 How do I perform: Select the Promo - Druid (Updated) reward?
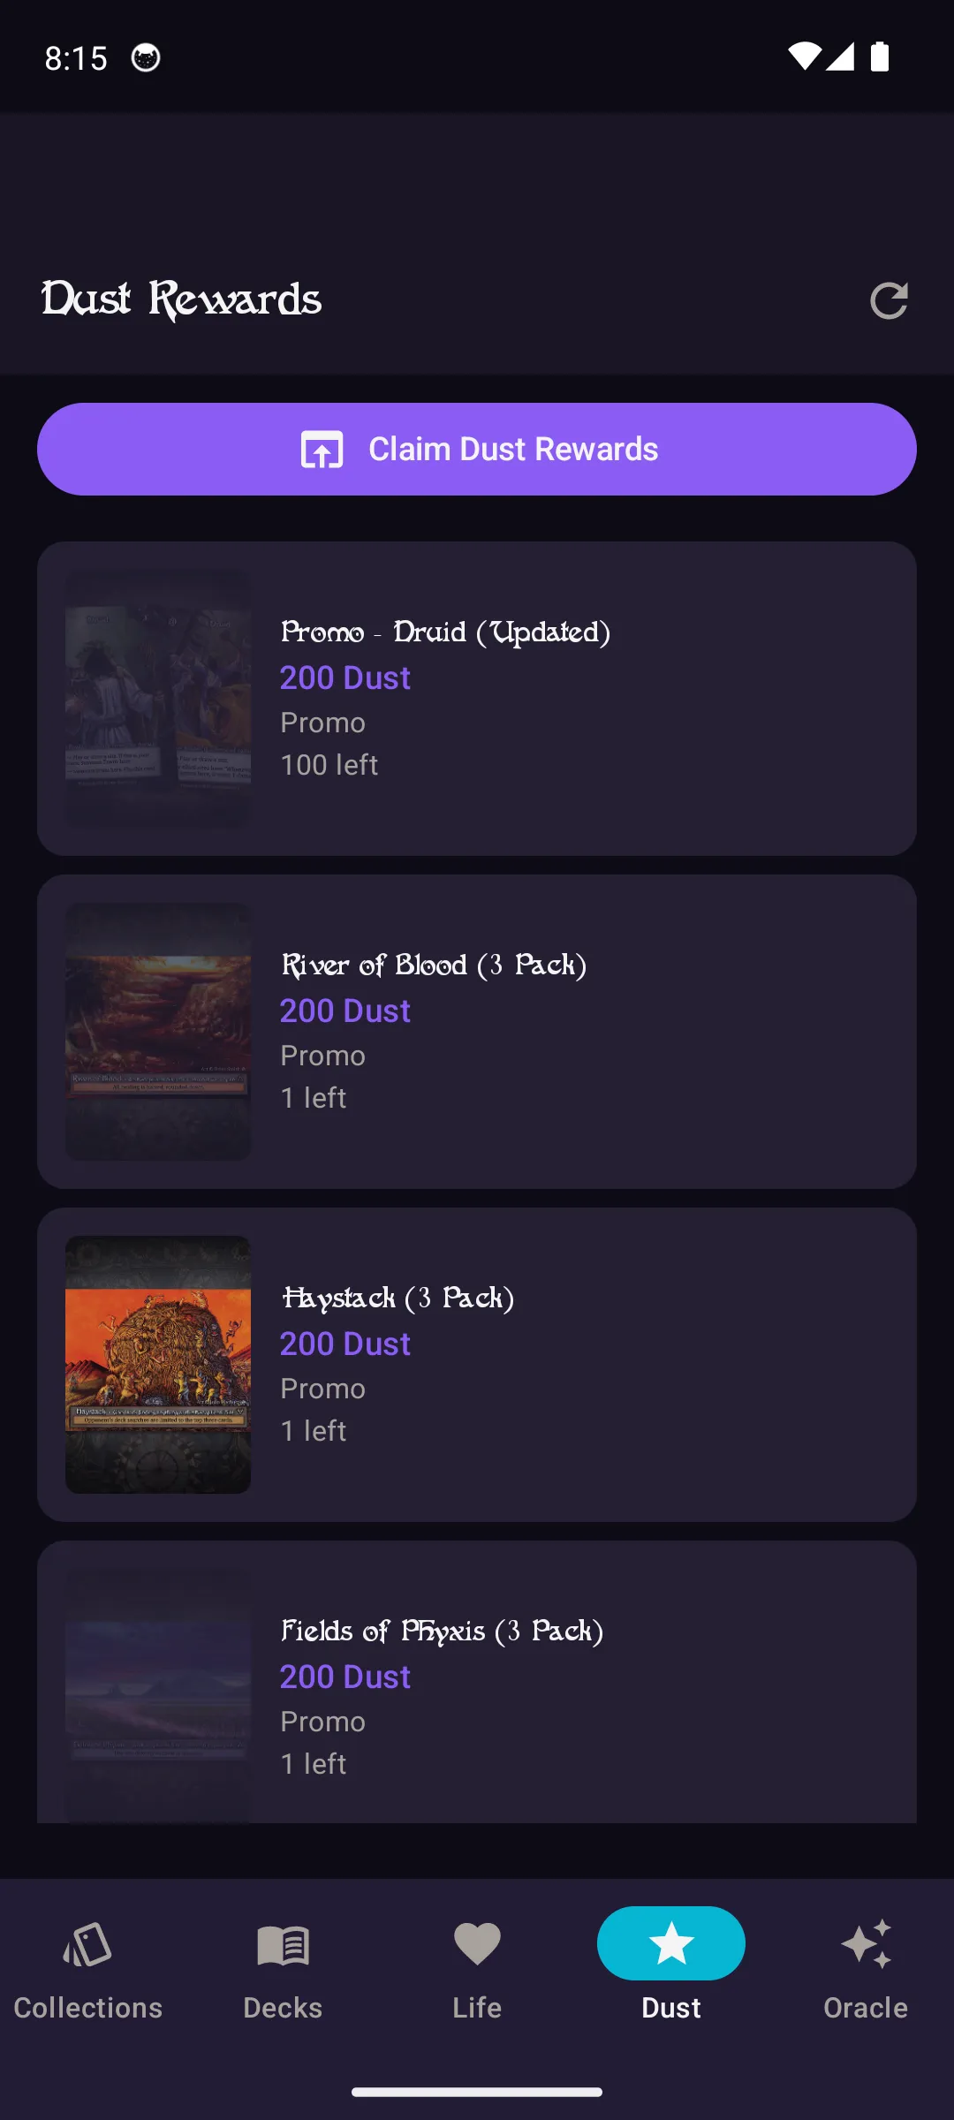tap(477, 698)
